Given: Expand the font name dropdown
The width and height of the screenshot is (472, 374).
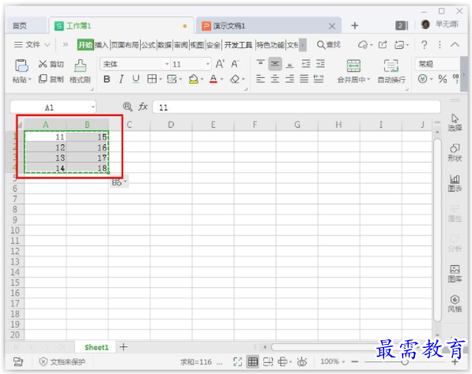Looking at the screenshot, I should coord(167,64).
